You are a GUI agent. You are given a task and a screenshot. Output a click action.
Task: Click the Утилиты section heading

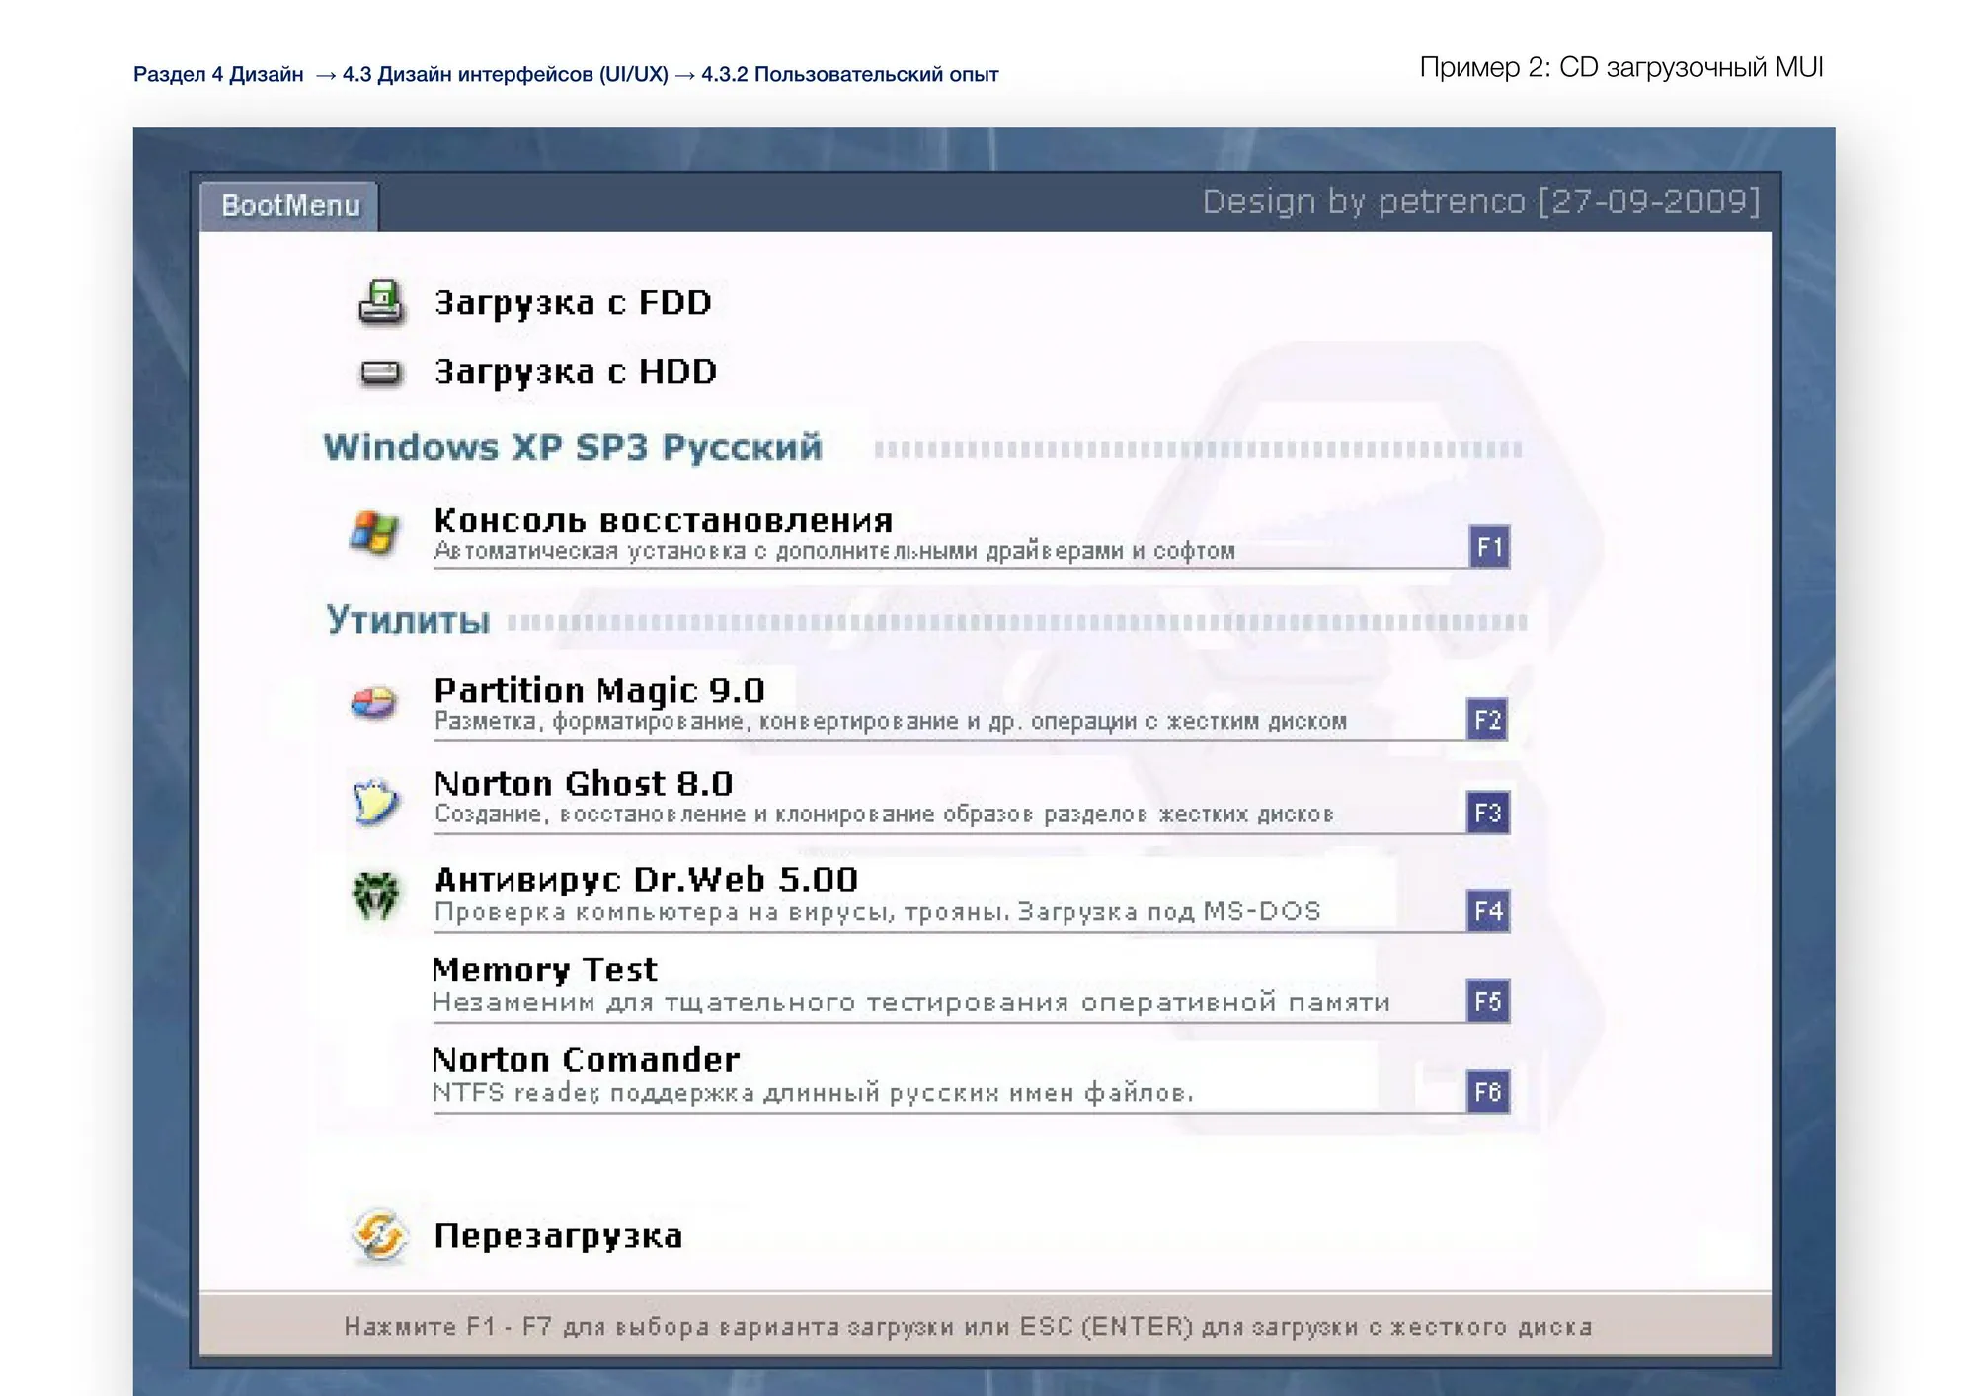tap(408, 620)
